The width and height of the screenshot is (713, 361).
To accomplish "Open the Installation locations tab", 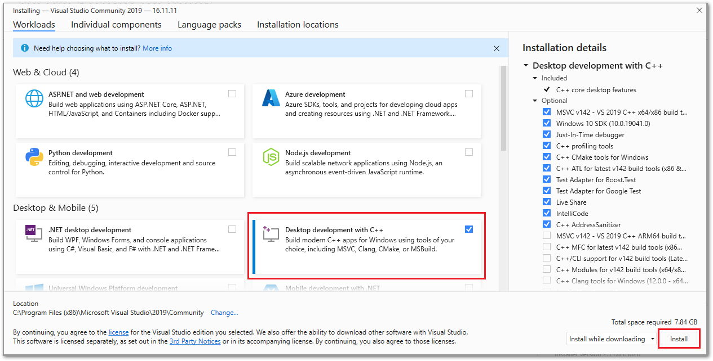I will click(298, 25).
